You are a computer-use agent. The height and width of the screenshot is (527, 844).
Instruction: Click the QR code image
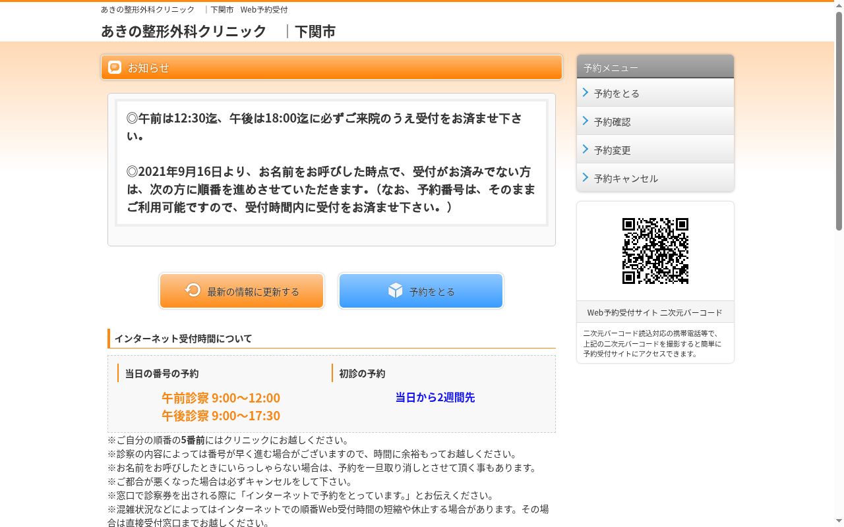[655, 251]
